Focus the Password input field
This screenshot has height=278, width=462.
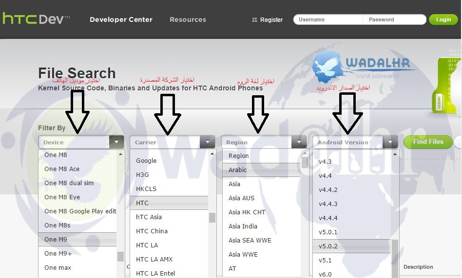tap(394, 20)
